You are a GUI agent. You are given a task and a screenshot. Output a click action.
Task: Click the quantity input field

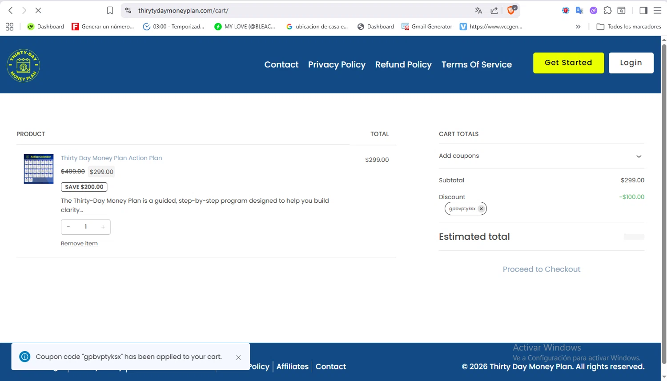86,227
